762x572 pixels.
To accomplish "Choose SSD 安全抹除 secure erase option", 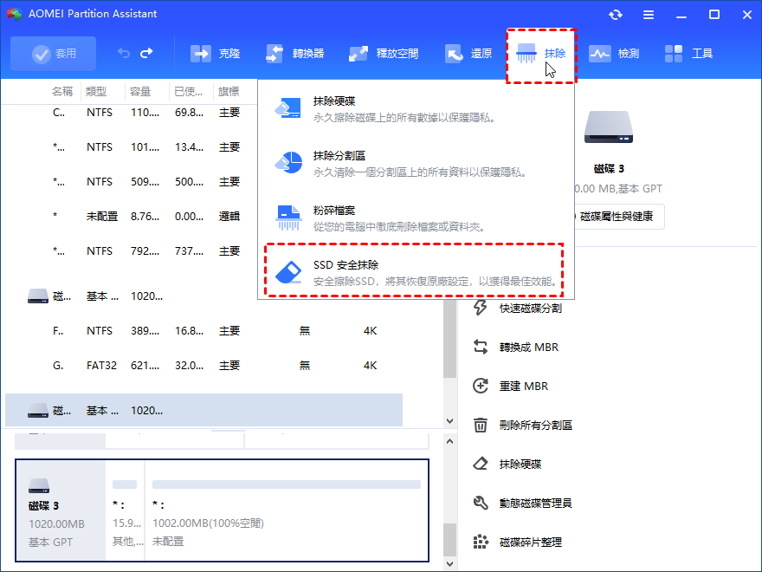I will pos(414,270).
